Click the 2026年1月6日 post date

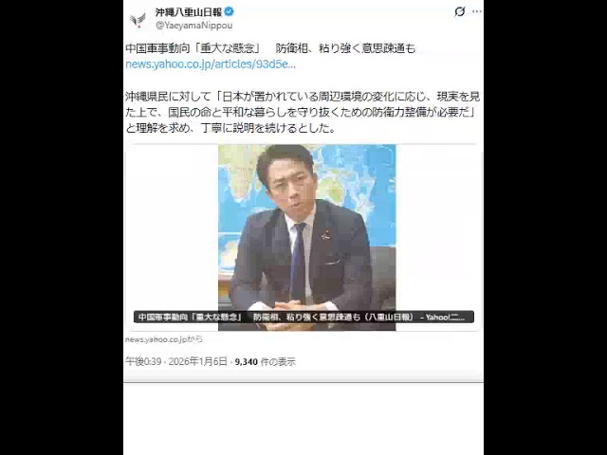pyautogui.click(x=198, y=362)
